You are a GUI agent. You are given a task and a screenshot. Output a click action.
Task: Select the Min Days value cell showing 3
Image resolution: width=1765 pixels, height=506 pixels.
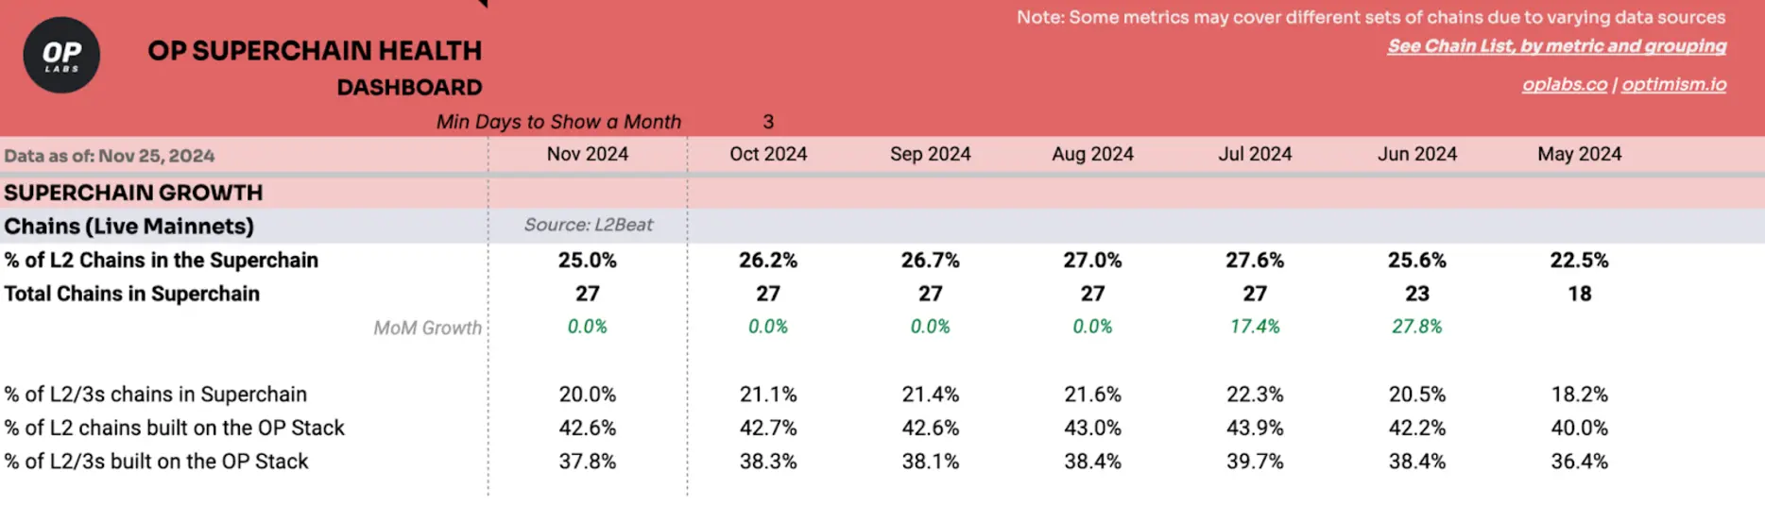pyautogui.click(x=768, y=122)
